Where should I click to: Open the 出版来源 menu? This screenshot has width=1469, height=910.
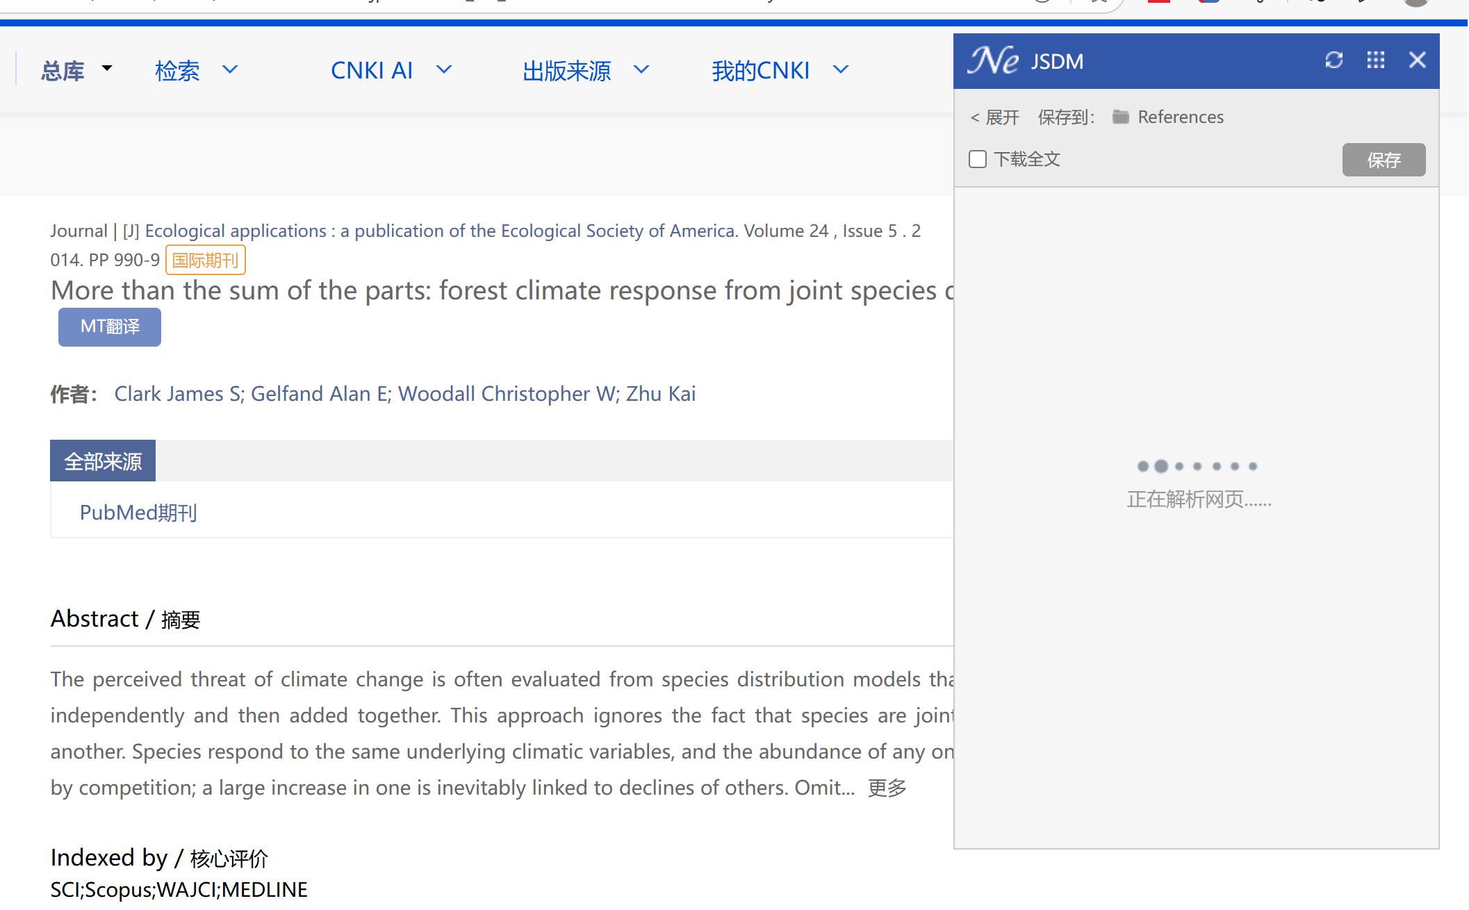pos(567,70)
